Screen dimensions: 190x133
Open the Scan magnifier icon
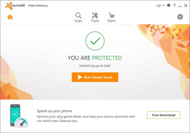pos(78,15)
